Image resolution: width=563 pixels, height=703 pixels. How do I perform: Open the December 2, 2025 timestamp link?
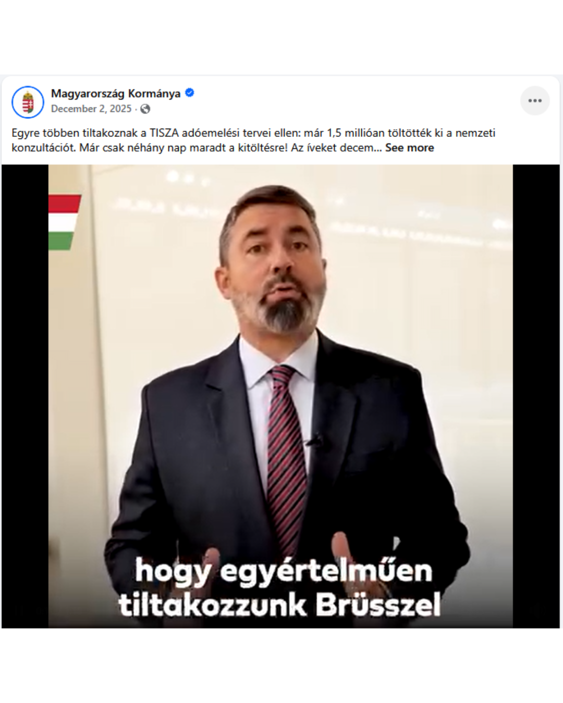click(x=91, y=109)
